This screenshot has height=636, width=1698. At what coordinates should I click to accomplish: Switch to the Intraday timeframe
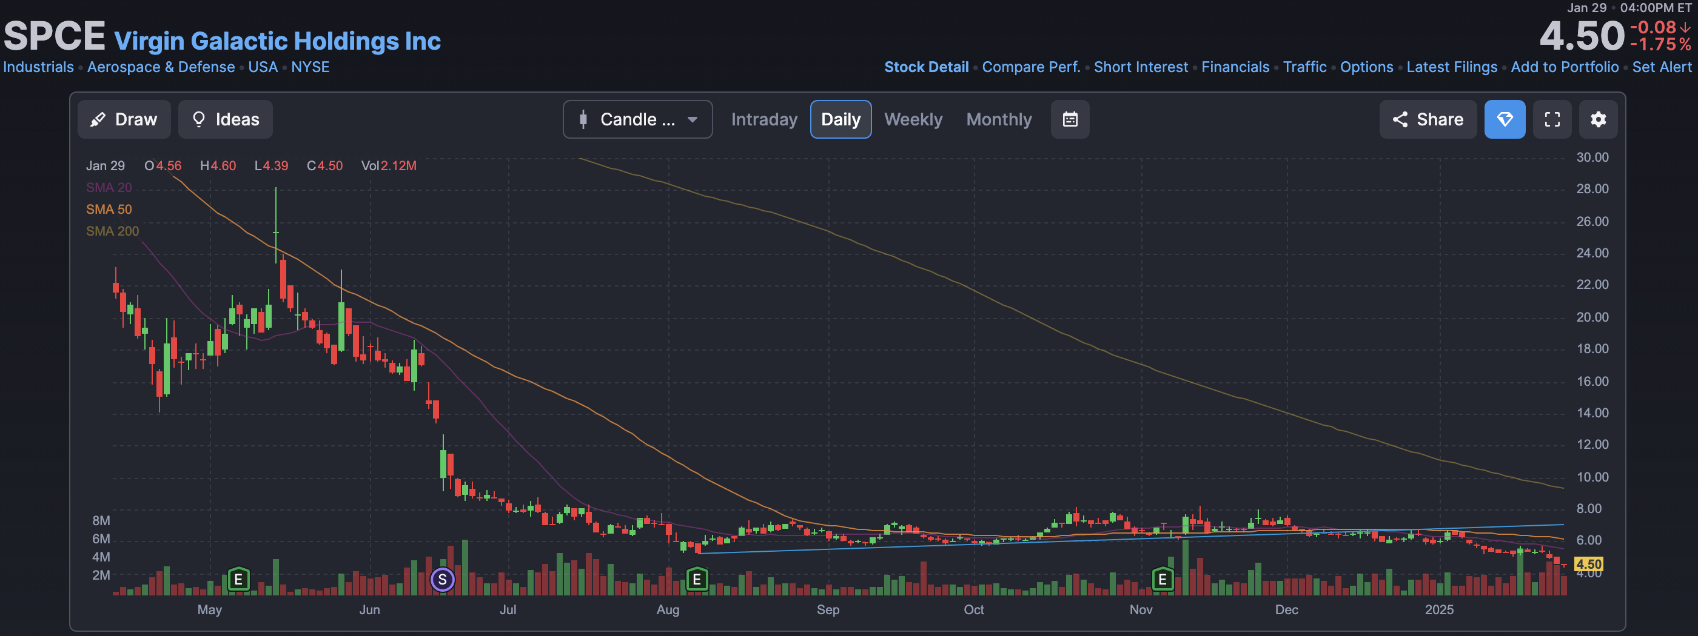click(764, 119)
